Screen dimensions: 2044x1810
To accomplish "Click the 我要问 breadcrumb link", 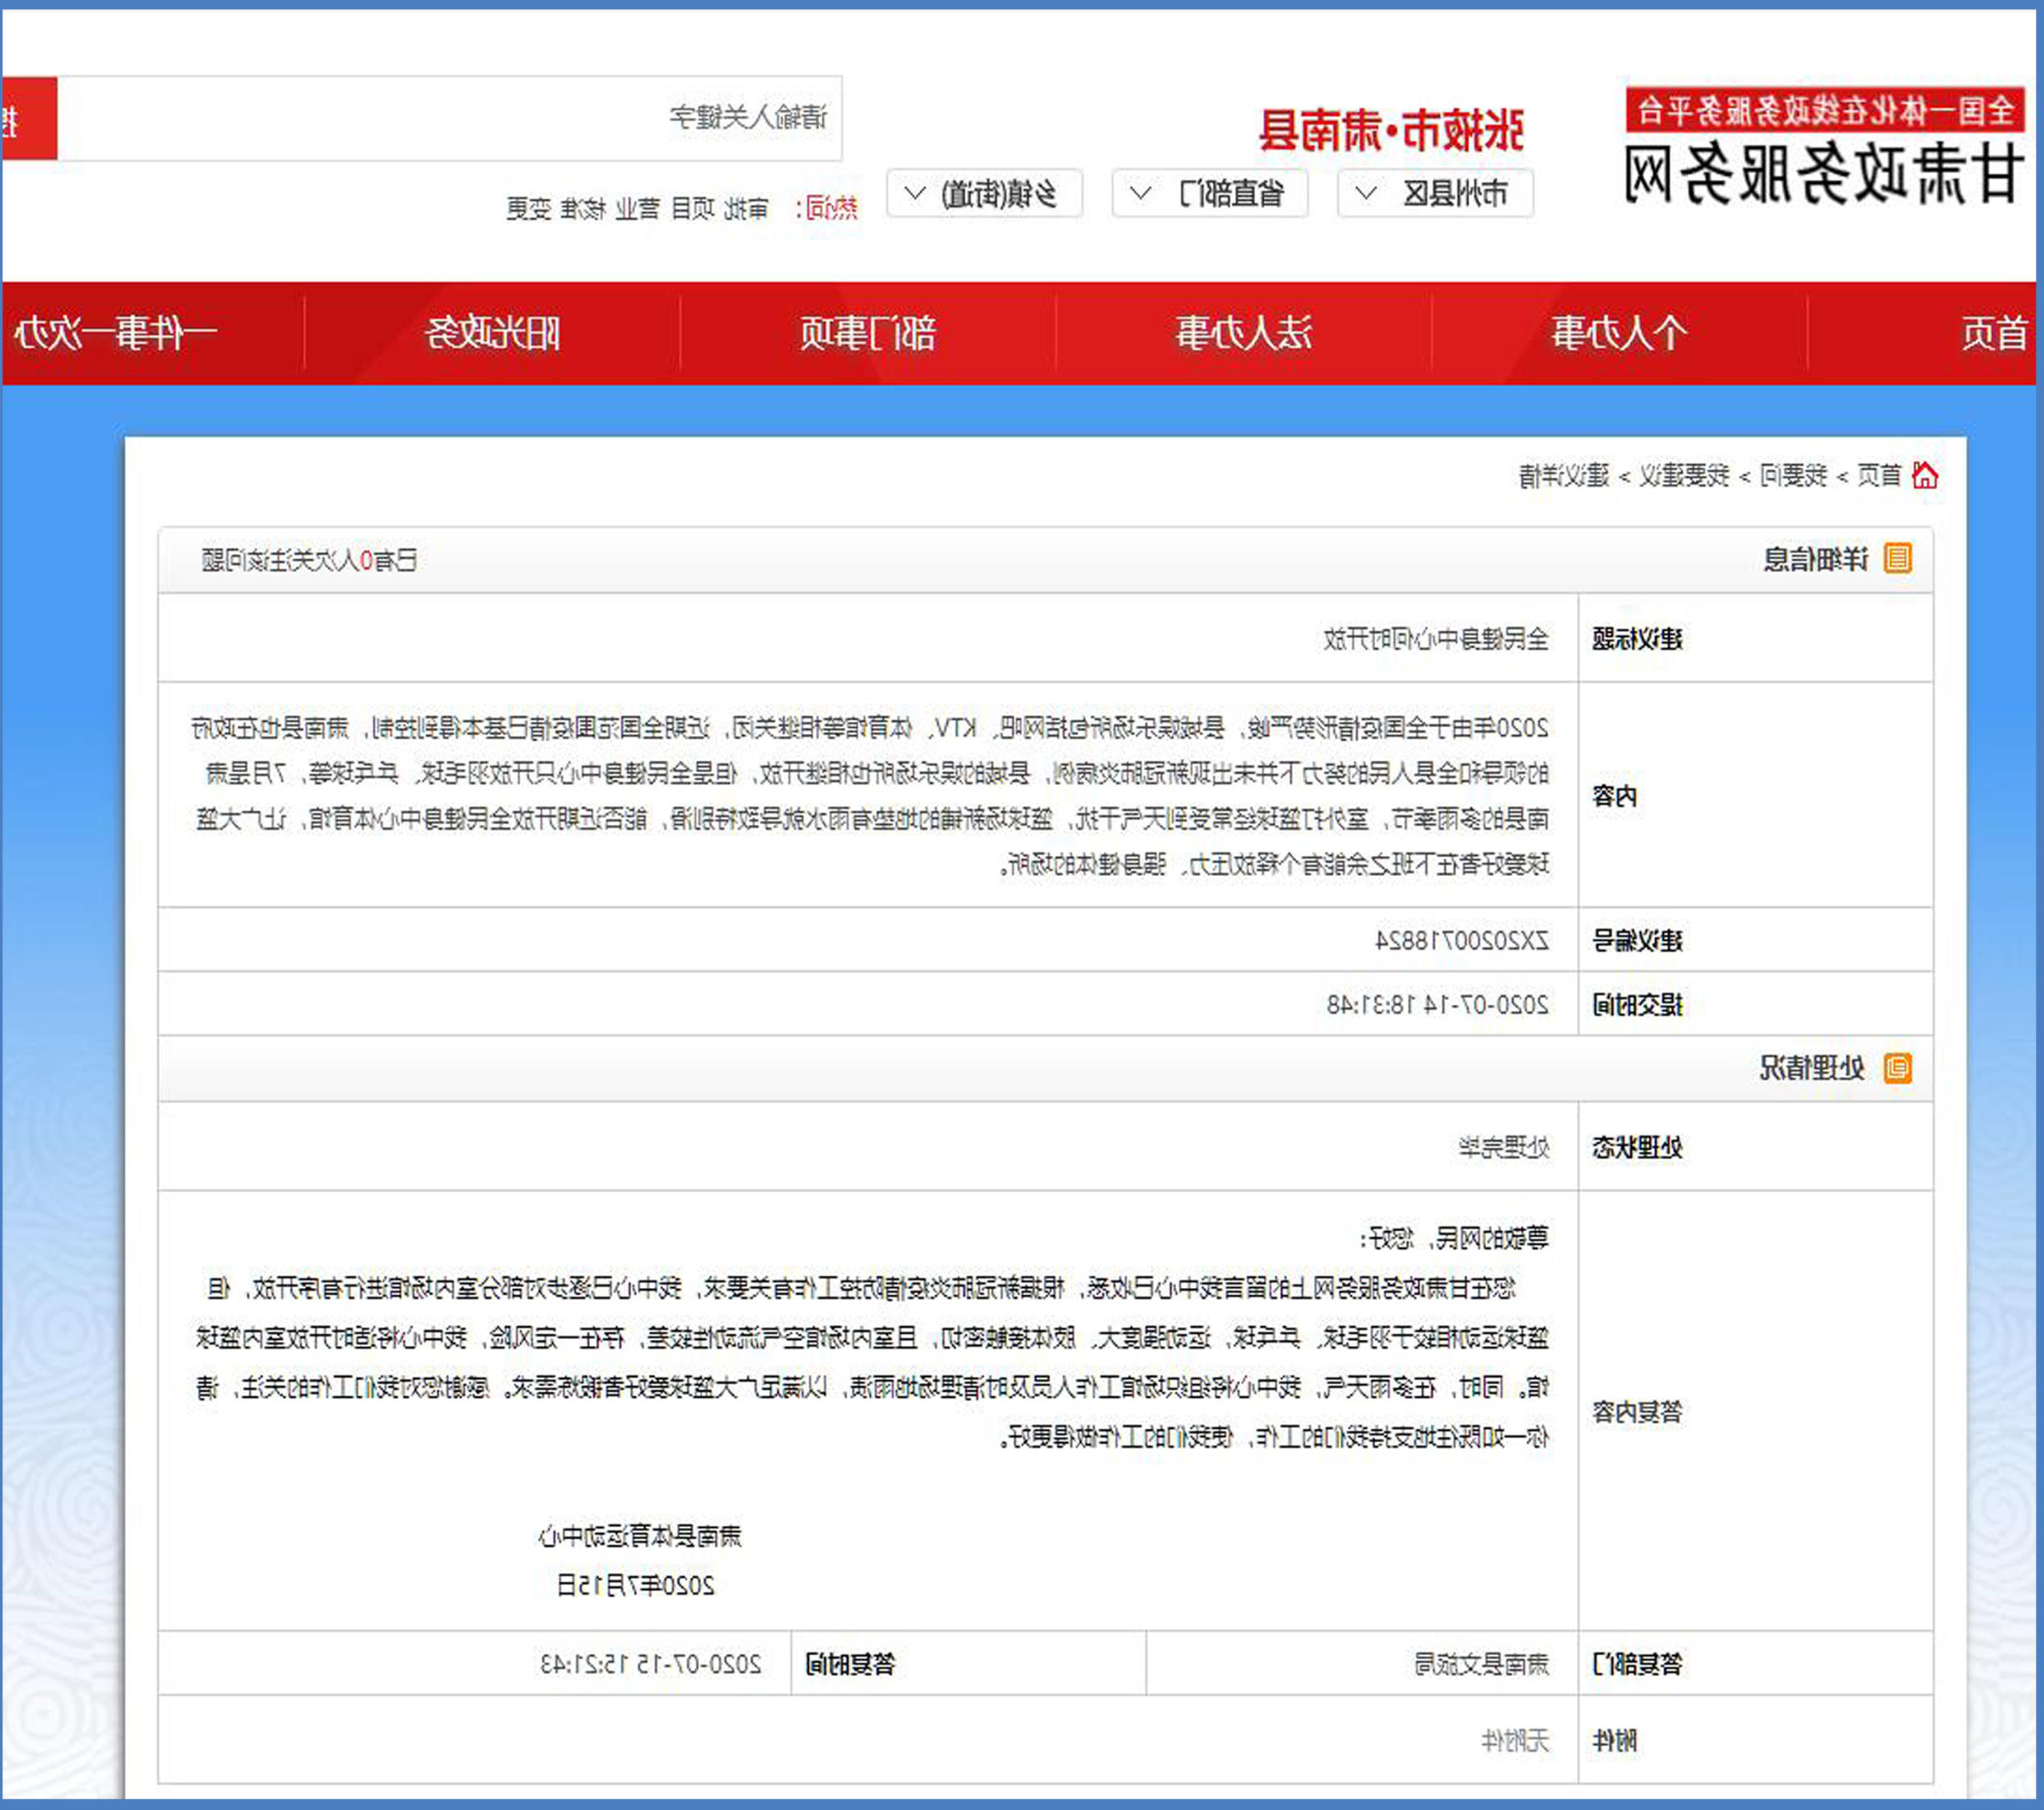I will (1793, 475).
